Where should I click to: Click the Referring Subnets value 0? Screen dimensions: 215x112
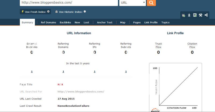126,52
